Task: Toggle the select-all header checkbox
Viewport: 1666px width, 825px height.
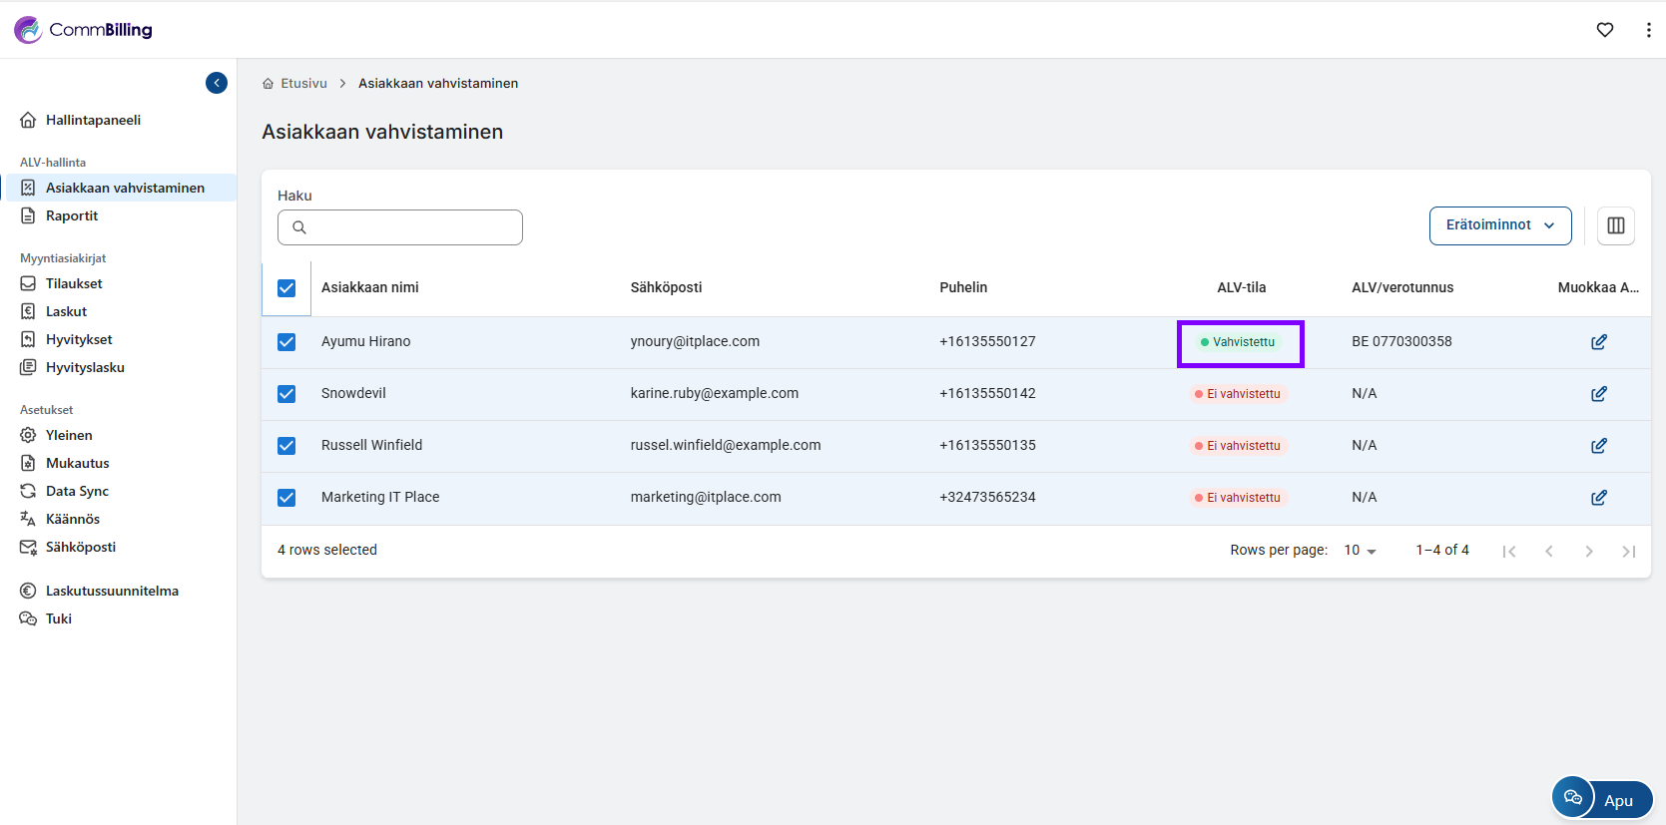Action: click(286, 288)
